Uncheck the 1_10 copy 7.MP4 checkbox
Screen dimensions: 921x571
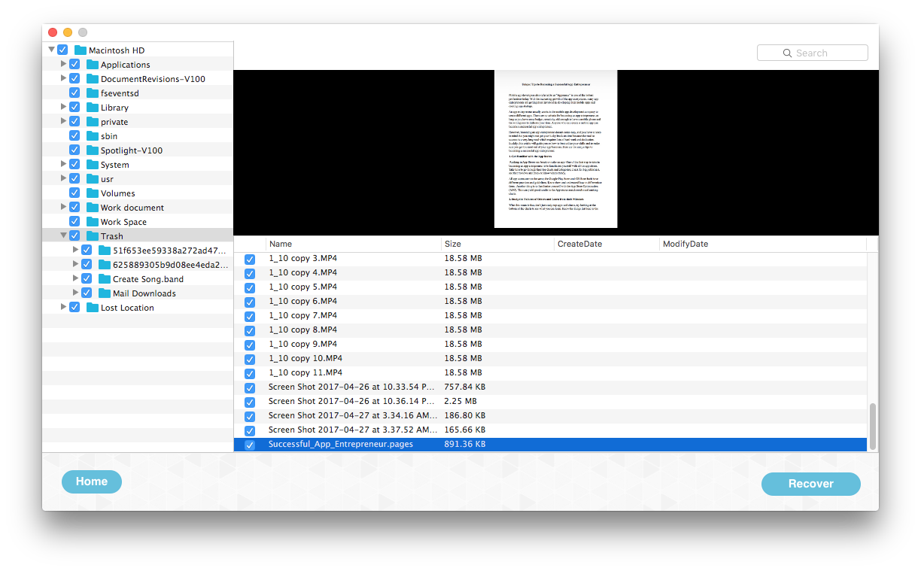[x=250, y=316]
